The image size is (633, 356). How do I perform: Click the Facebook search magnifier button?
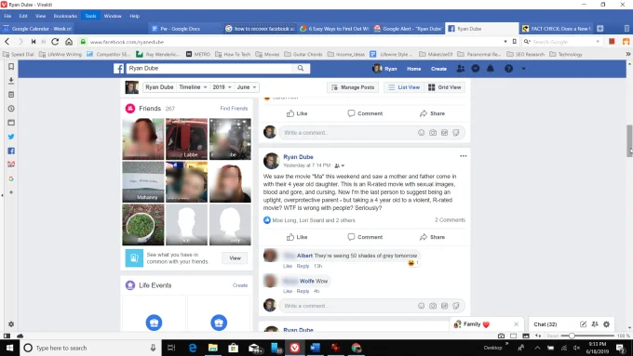coord(301,68)
